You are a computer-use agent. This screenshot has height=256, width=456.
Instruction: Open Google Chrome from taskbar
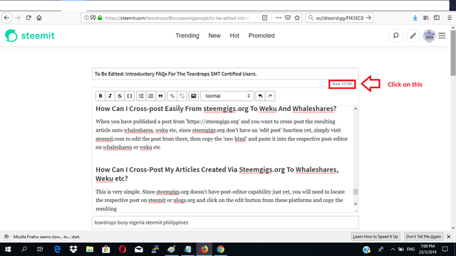point(220,250)
